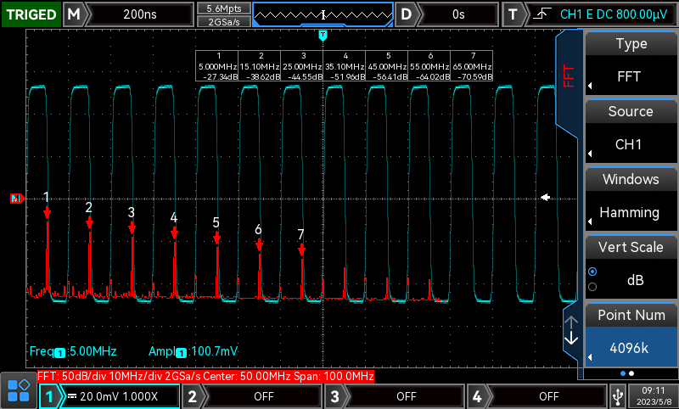Select the channel 1 tab showing 20.0mV
Image resolution: width=679 pixels, height=409 pixels.
click(x=110, y=396)
